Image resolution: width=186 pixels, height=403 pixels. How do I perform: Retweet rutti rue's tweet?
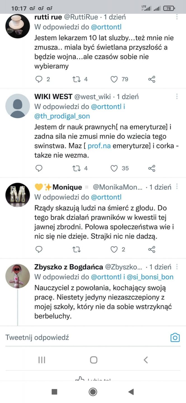(x=76, y=79)
